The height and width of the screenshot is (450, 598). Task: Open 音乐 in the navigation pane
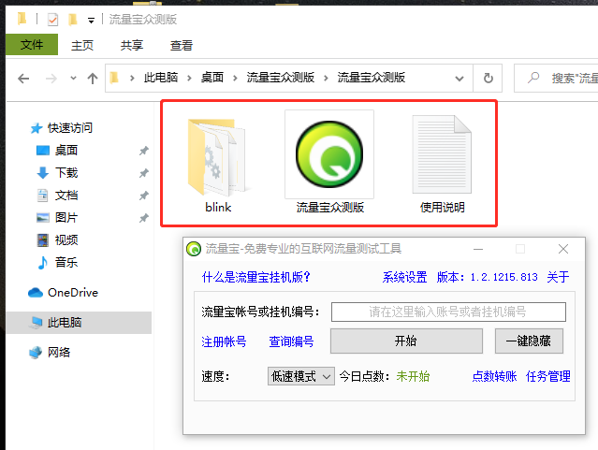pyautogui.click(x=66, y=262)
